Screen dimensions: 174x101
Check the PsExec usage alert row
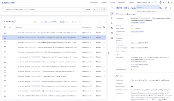point(5,81)
